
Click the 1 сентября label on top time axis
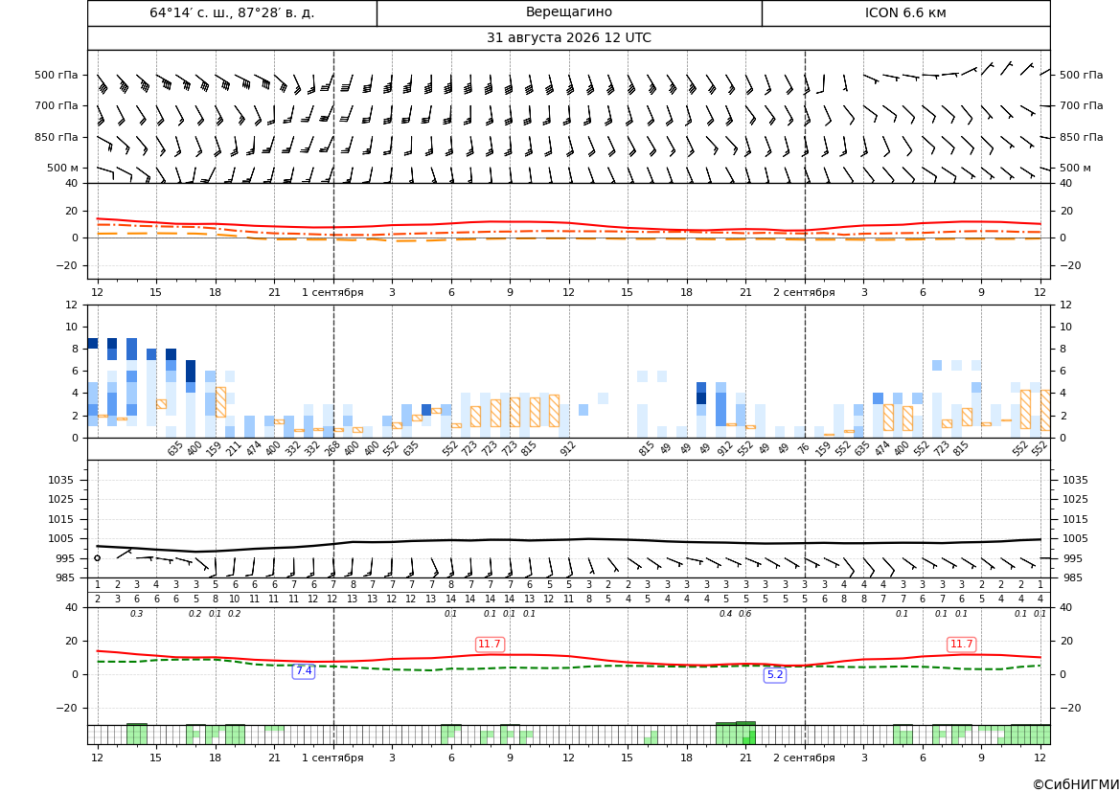(332, 292)
